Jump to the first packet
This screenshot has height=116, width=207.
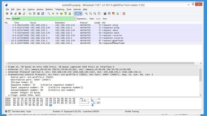tap(66, 14)
